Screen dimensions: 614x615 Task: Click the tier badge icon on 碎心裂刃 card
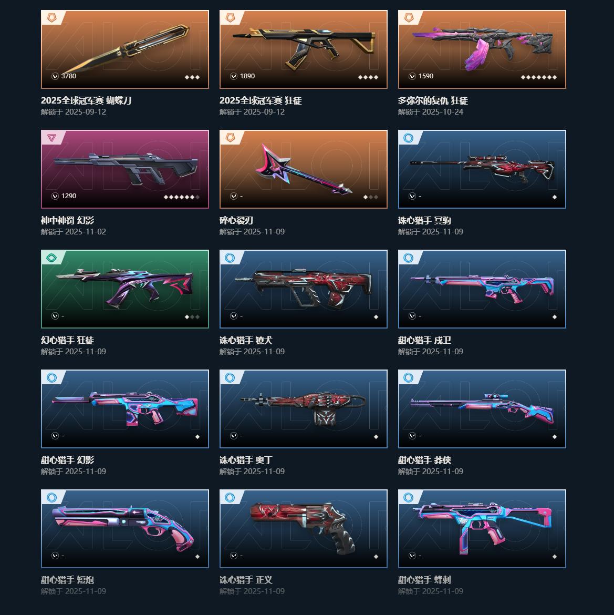(x=230, y=138)
